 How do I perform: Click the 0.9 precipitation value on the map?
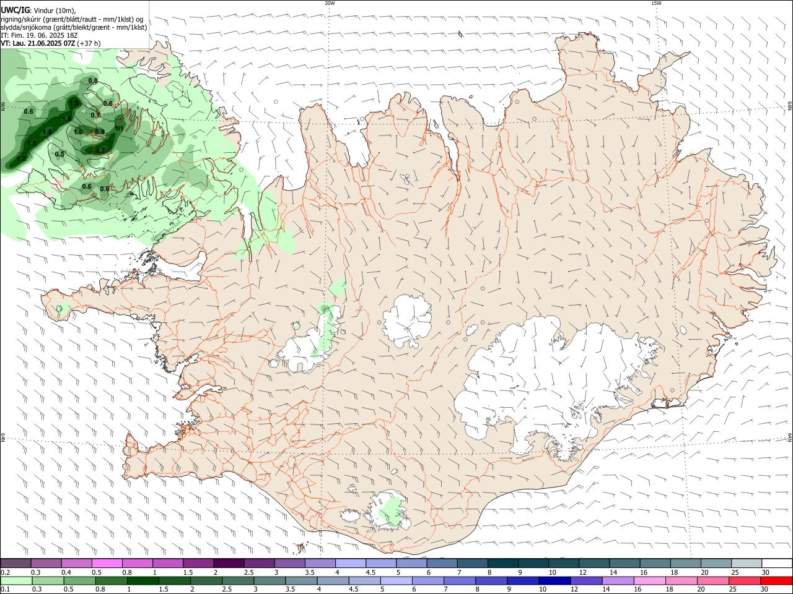100,132
